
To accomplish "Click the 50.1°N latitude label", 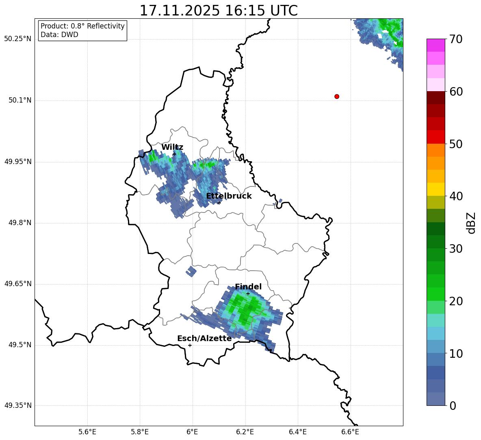I will pyautogui.click(x=20, y=101).
